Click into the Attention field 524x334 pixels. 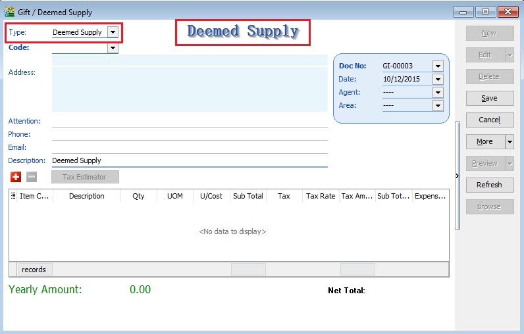(189, 121)
